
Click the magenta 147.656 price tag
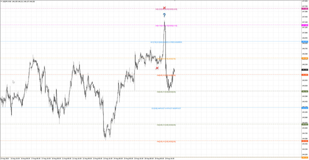(305, 9)
